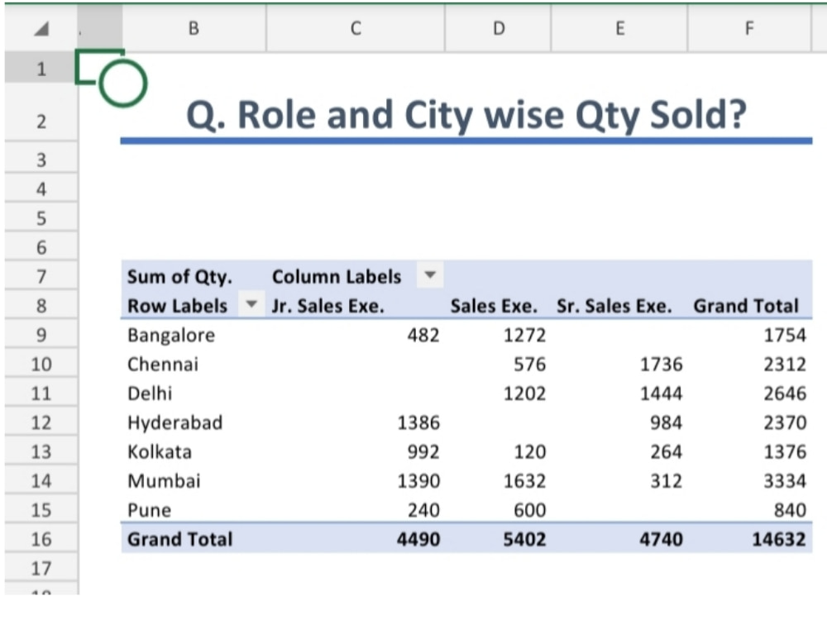The height and width of the screenshot is (620, 827).
Task: Click Pune total 840
Action: tap(790, 510)
